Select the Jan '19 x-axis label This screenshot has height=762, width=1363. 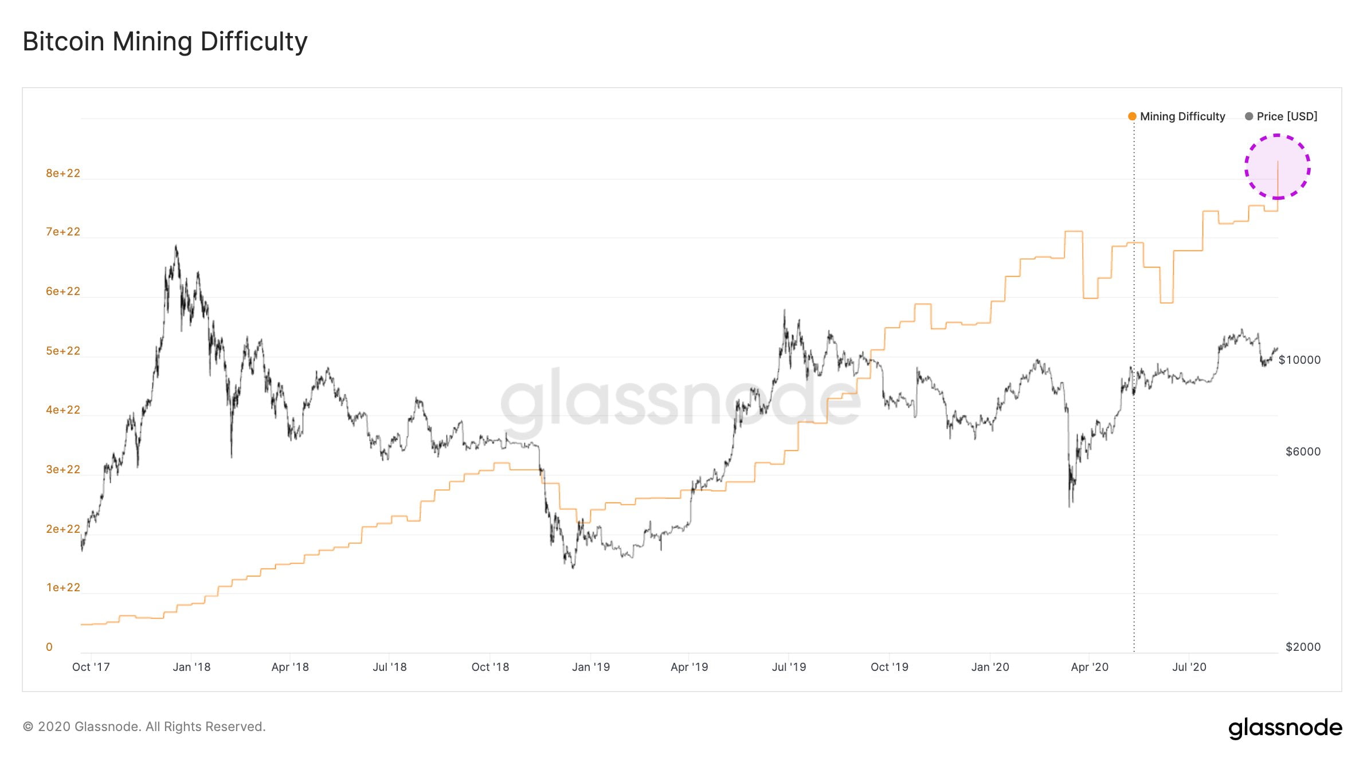click(x=590, y=667)
